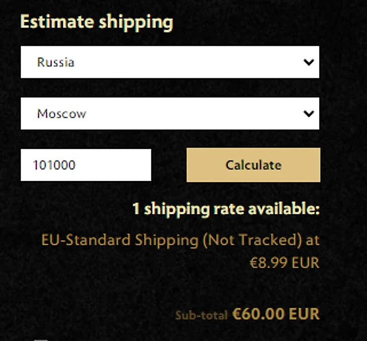
Task: Click the empty right end of postal field
Action: (x=131, y=165)
